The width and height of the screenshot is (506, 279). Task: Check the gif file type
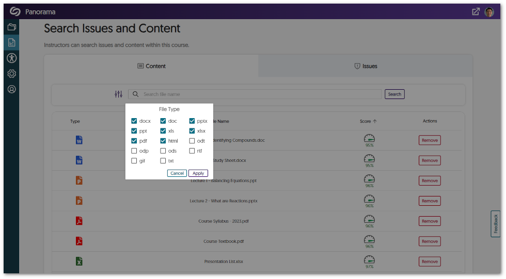134,161
